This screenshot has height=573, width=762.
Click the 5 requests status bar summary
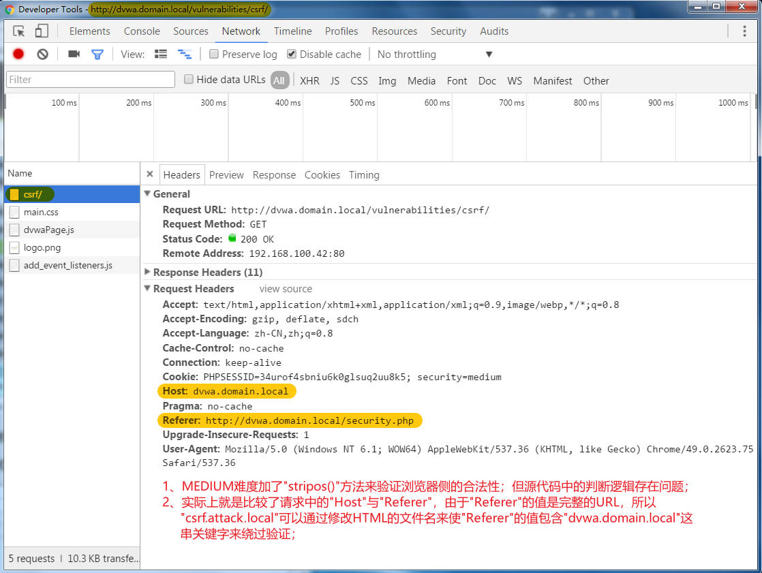pyautogui.click(x=31, y=559)
